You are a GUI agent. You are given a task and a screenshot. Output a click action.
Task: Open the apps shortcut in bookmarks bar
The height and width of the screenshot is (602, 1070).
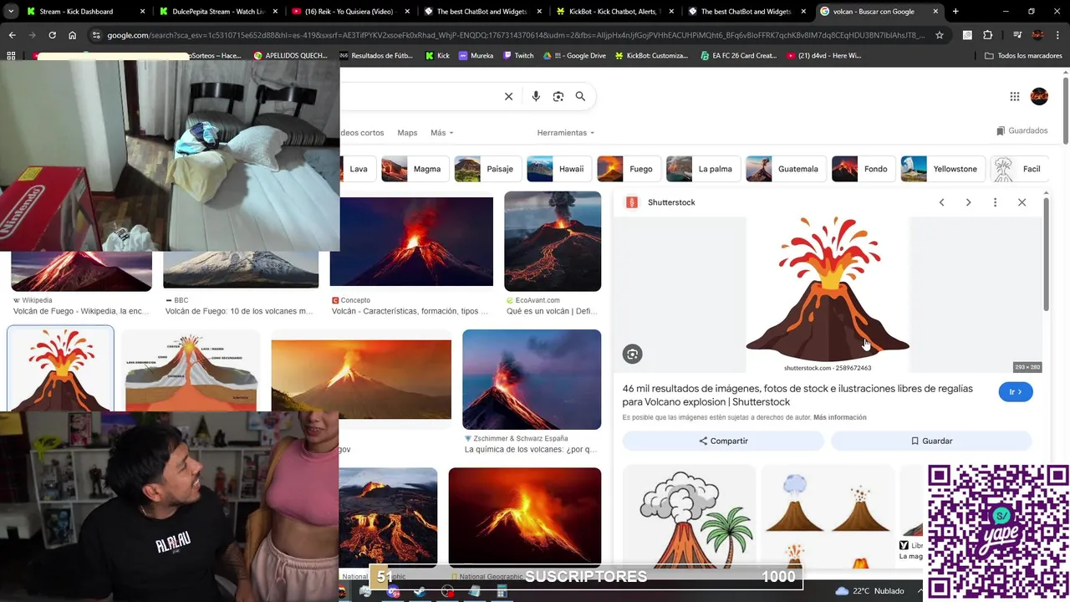pos(11,55)
